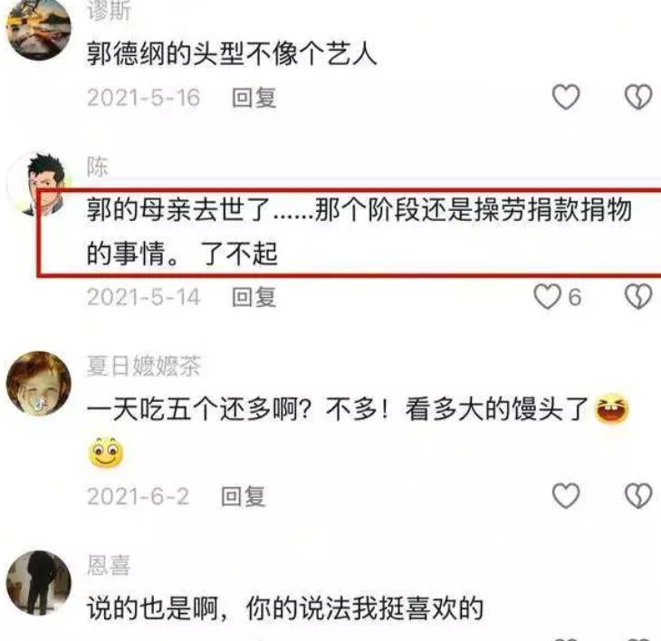
Task: Open 陈's cartoon profile avatar
Action: [39, 184]
